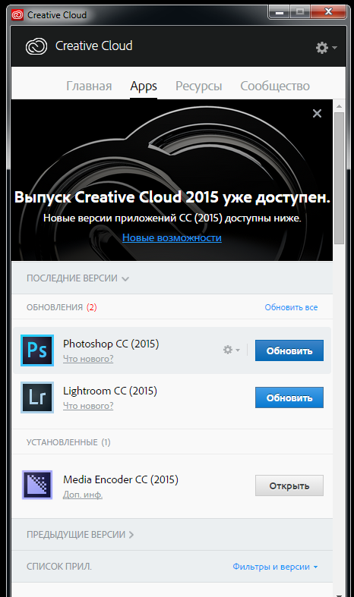Dismiss the Creative Cloud 2015 banner
Screen dimensions: 354x597
pos(317,114)
